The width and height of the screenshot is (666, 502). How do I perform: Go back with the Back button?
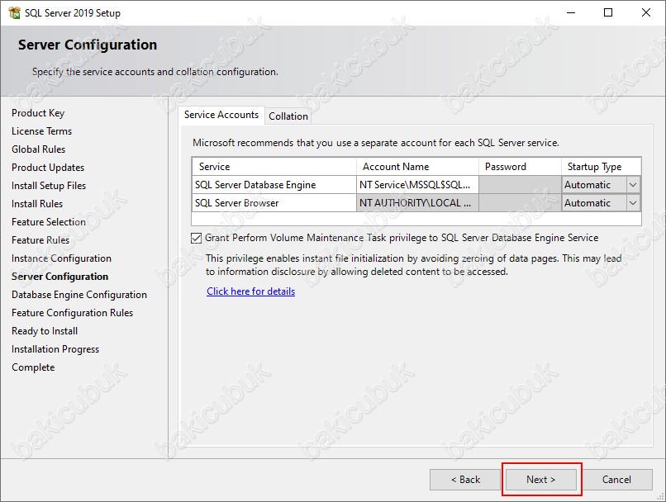point(465,480)
